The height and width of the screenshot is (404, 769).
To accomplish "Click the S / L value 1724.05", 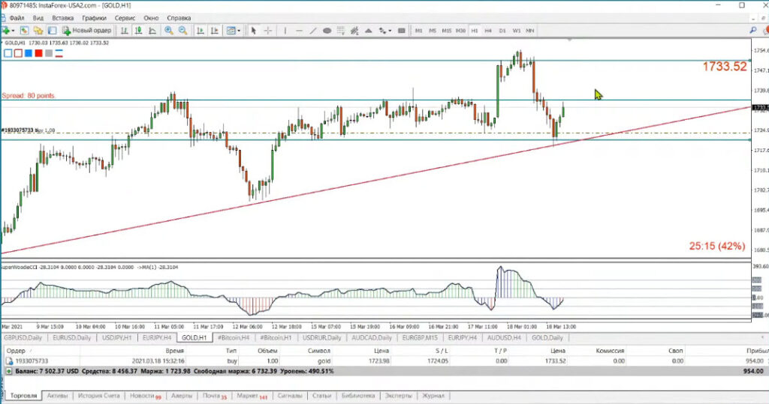I will click(437, 361).
